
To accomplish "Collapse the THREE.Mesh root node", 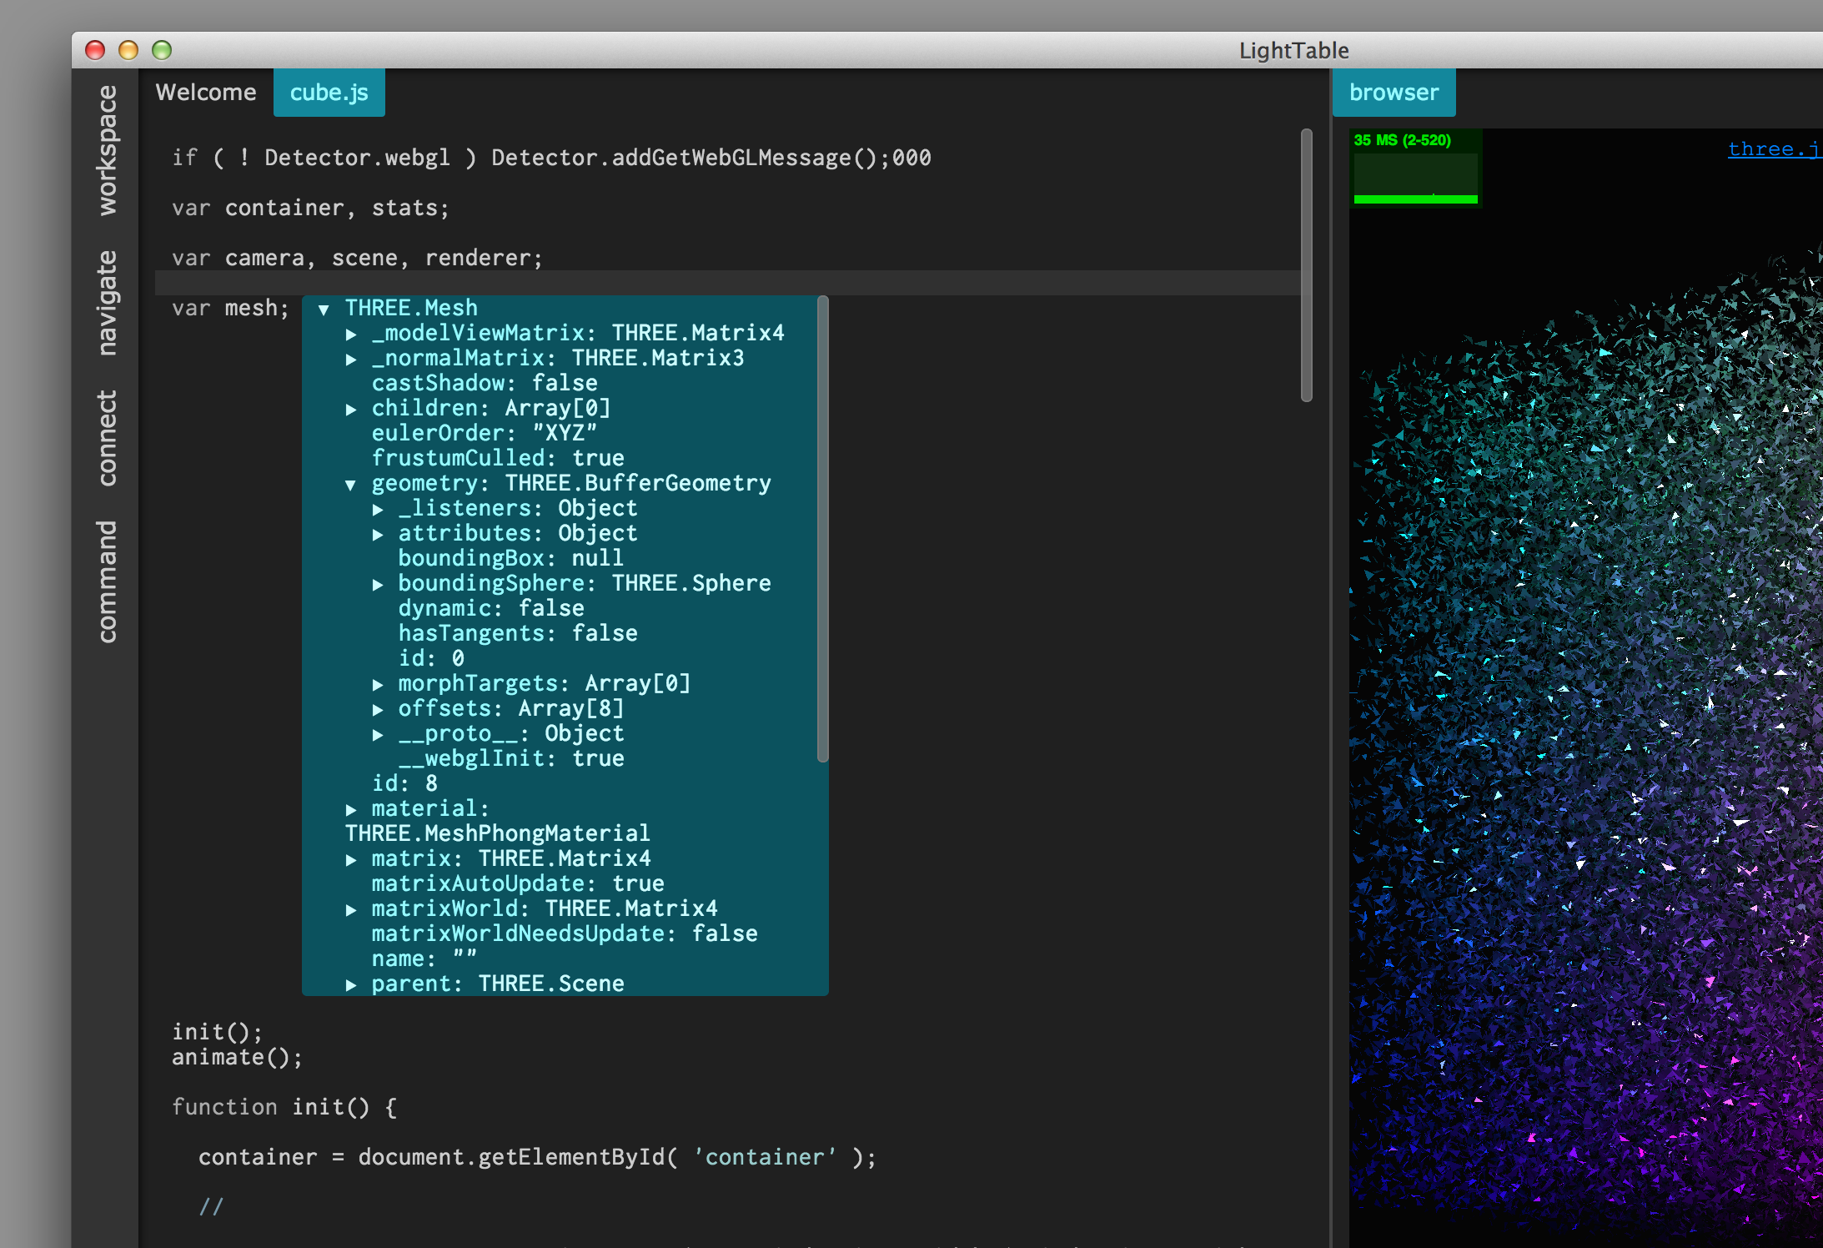I will click(324, 309).
